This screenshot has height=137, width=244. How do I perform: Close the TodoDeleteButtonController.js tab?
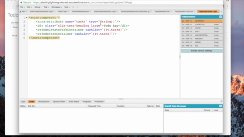tap(151, 11)
